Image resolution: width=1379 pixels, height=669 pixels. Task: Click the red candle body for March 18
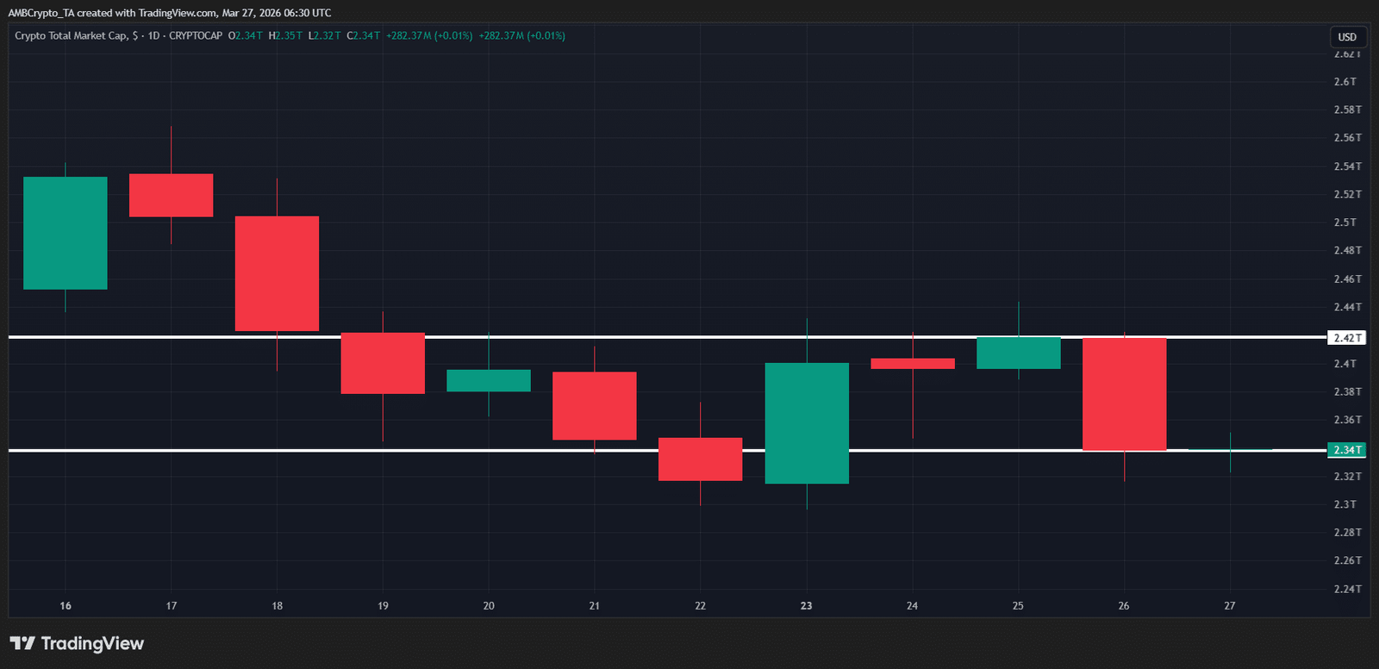(277, 273)
